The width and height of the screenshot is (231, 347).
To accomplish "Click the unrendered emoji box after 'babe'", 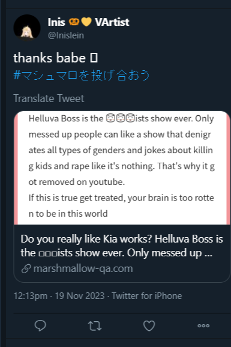I will 94,58.
